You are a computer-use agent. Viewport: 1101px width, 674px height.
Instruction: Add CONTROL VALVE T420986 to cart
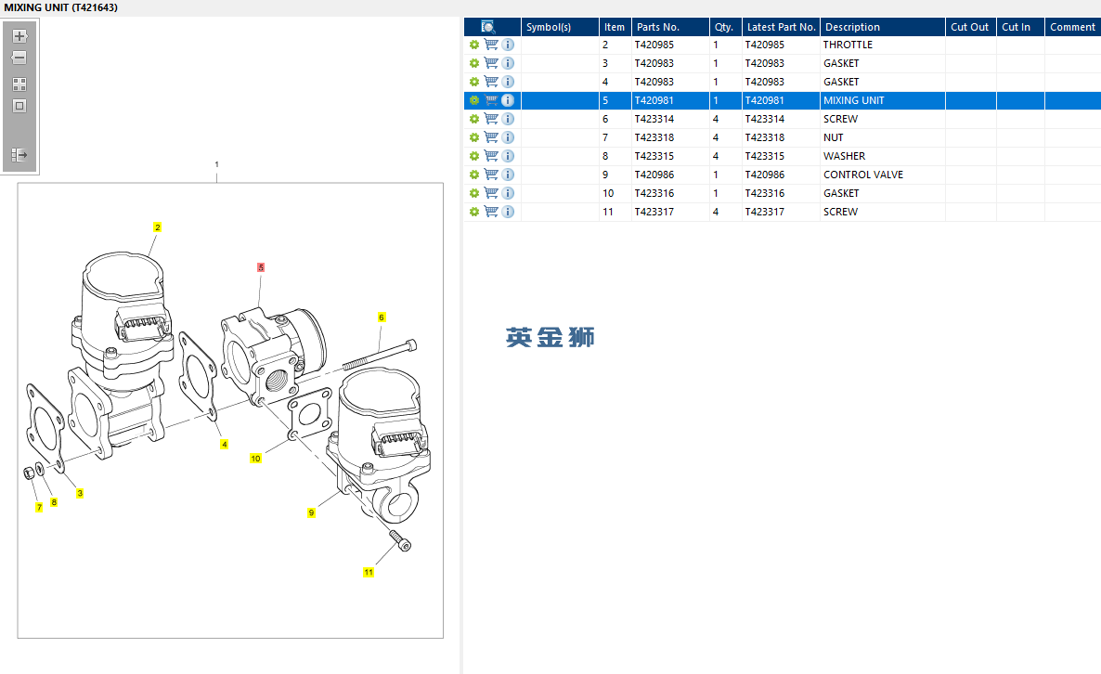coord(491,175)
